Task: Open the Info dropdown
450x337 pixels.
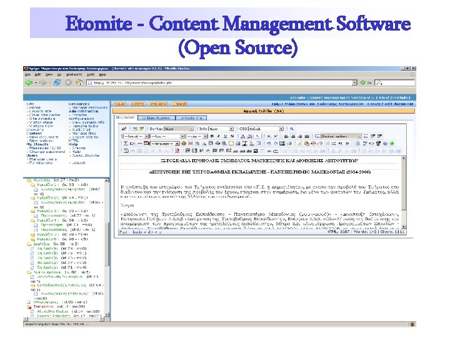Action: pos(221,129)
